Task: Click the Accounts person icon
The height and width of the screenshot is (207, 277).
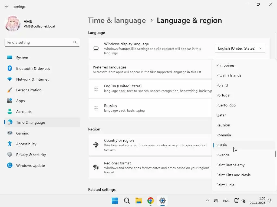Action: 10,111
